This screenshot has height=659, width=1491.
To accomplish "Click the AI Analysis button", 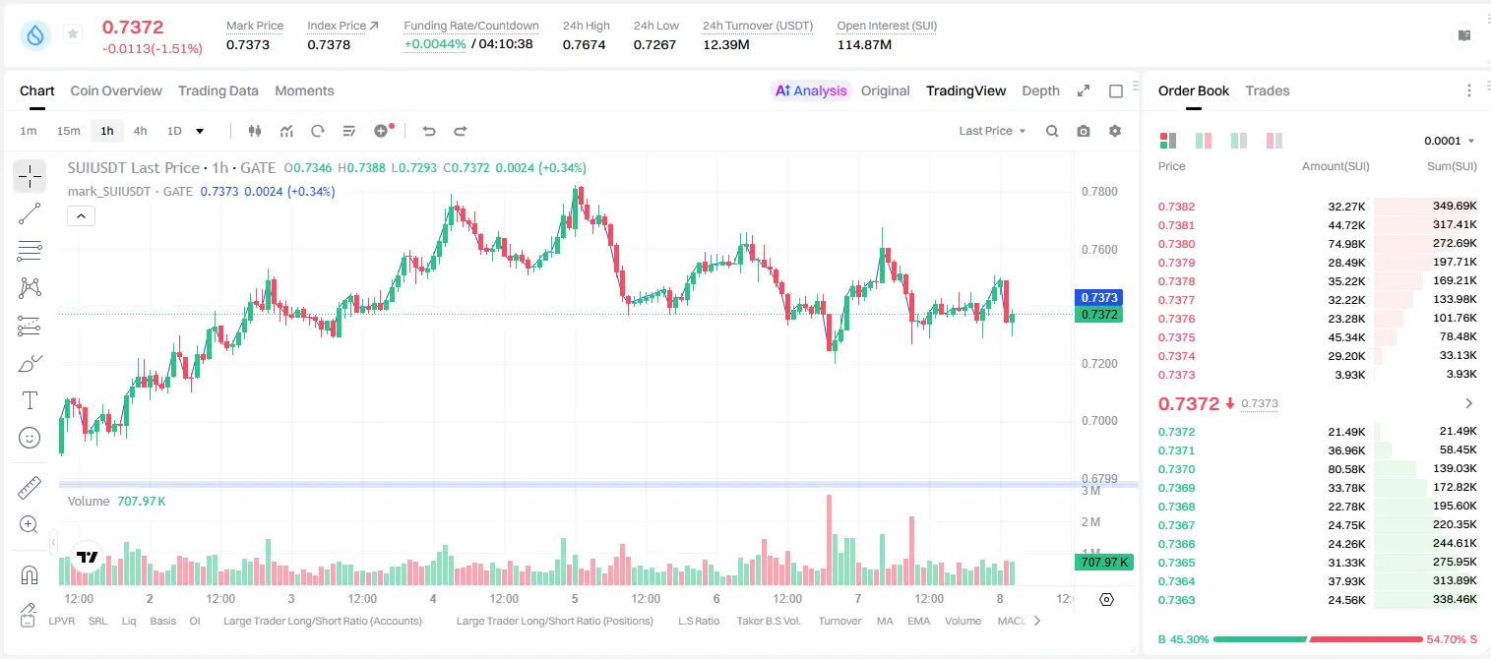I will 811,90.
